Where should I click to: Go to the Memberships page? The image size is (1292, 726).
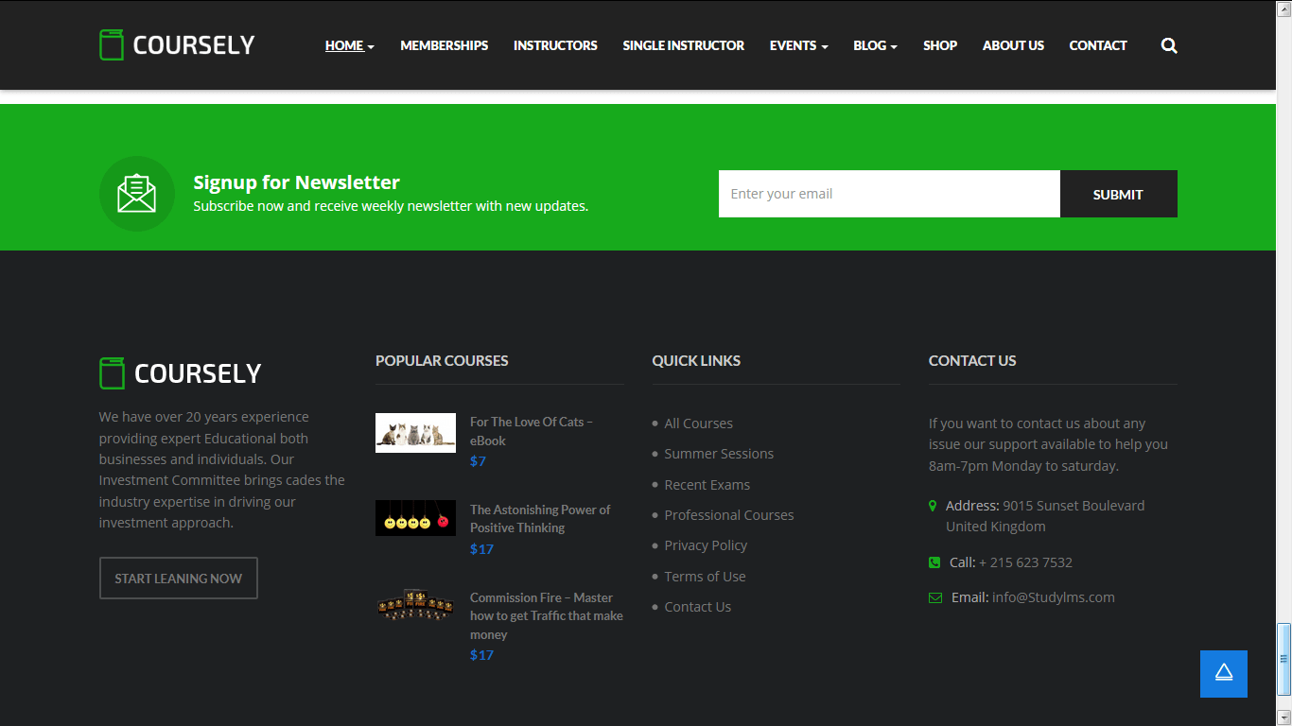point(444,45)
